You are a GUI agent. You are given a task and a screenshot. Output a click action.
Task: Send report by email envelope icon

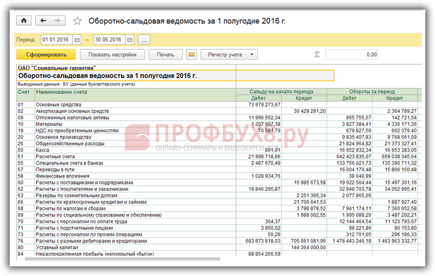click(x=191, y=54)
